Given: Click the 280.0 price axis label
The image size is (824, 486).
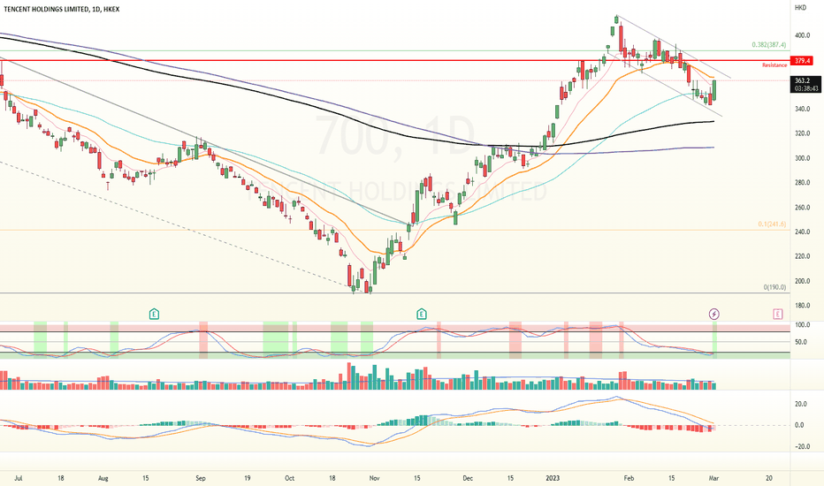Looking at the screenshot, I should (802, 183).
